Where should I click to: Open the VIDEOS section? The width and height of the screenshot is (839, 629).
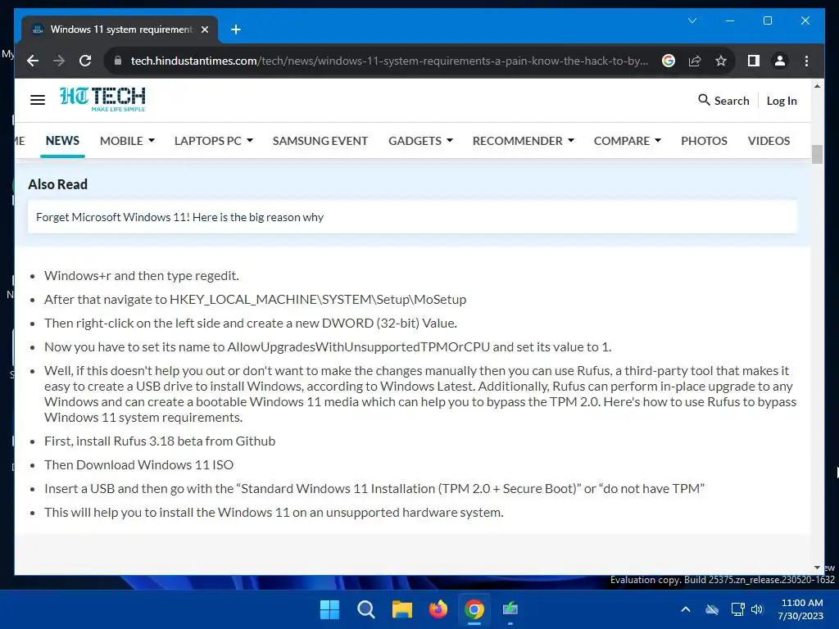[769, 141]
